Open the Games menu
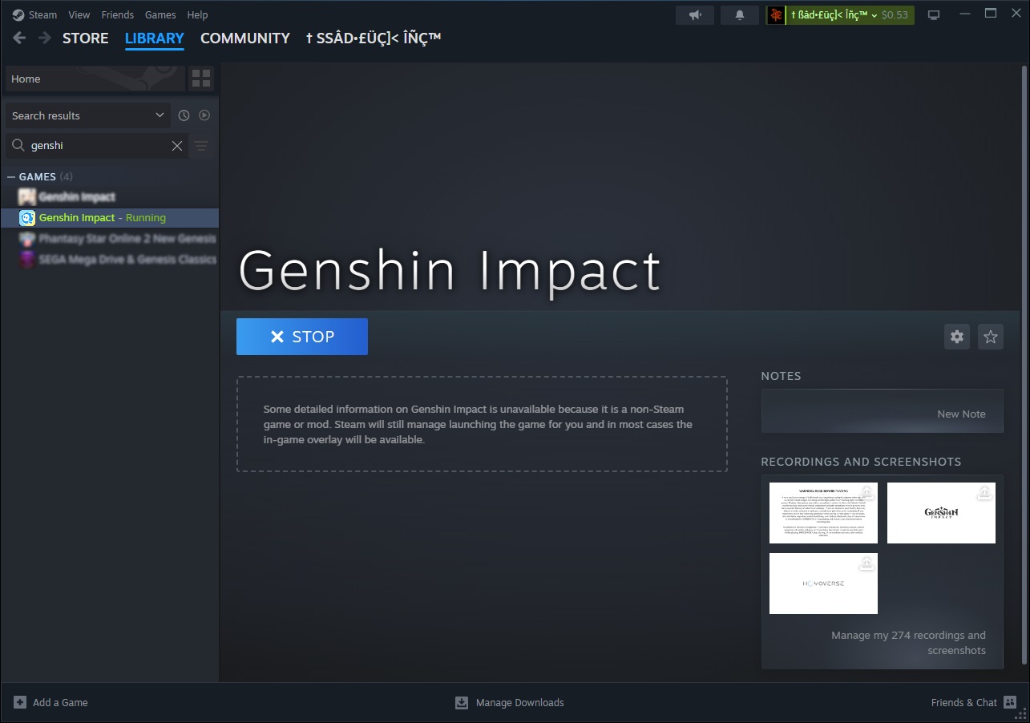Screen dimensions: 1030x723 160,14
